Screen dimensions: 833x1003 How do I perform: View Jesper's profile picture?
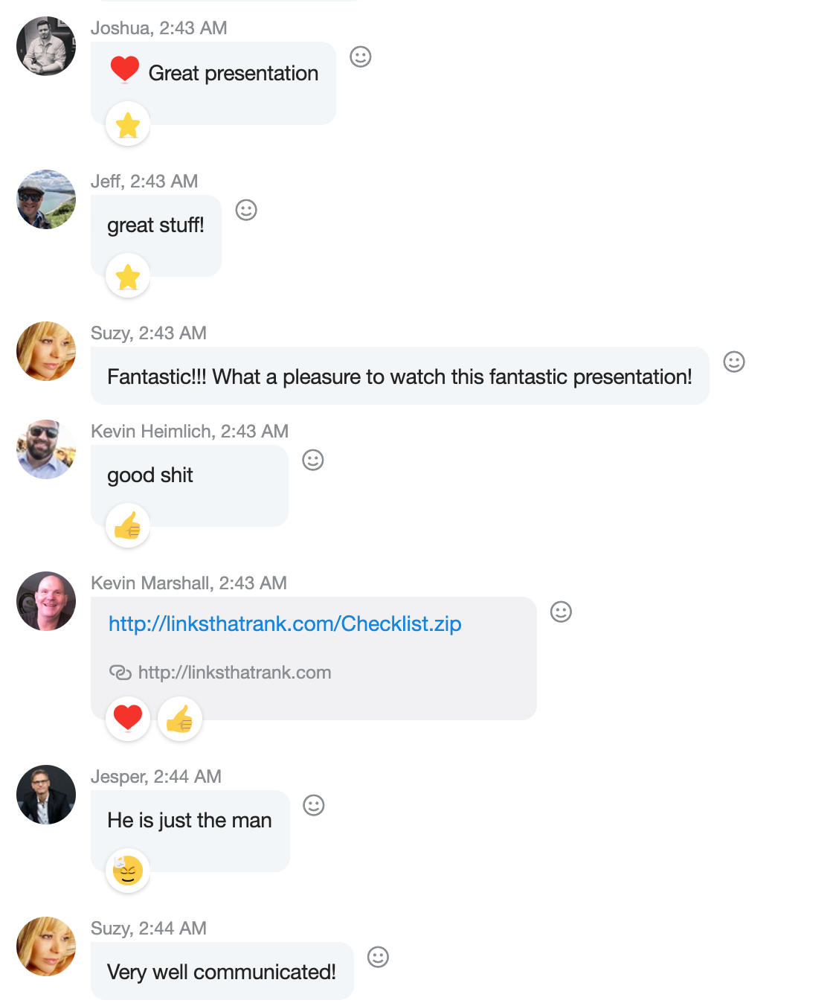click(x=46, y=795)
